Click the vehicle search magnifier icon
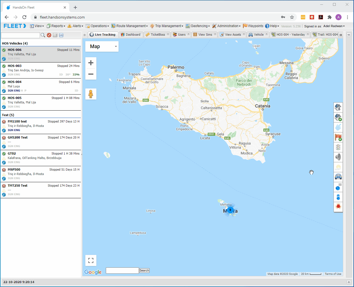Image resolution: width=354 pixels, height=287 pixels. pyautogui.click(x=43, y=35)
